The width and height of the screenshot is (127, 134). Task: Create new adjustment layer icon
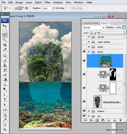tap(103, 120)
